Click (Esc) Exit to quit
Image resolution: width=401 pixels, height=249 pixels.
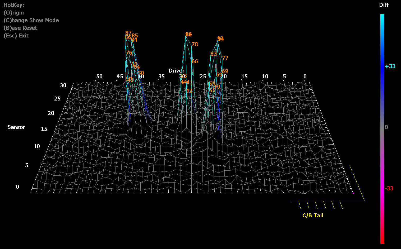pyautogui.click(x=16, y=36)
